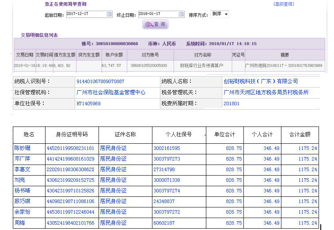
Task: Click the 终止日期 date input field
Action: click(x=158, y=14)
